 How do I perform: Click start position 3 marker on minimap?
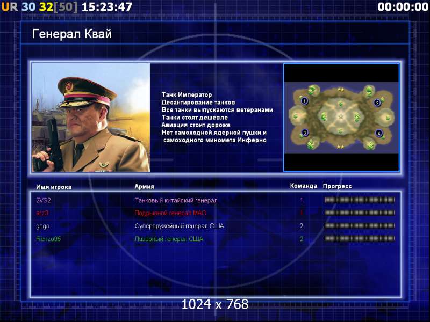[377, 103]
